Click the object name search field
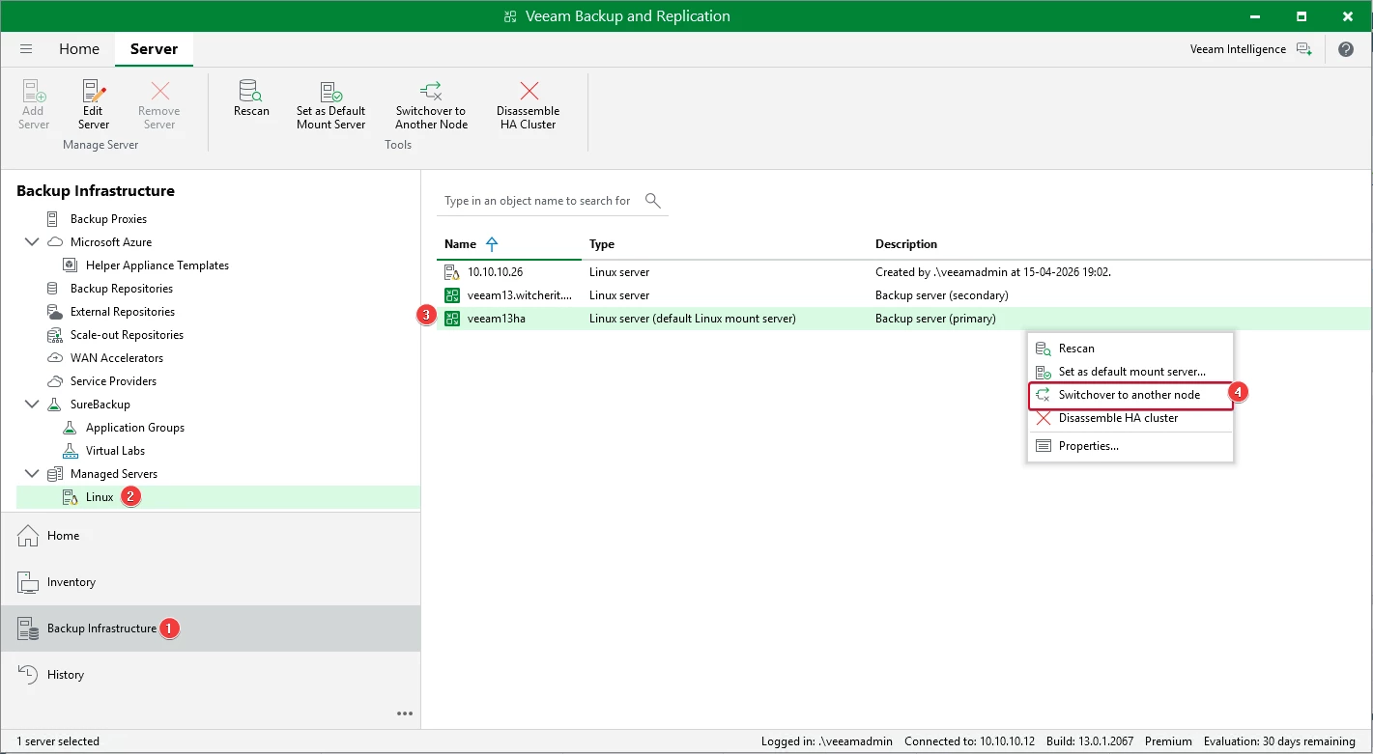This screenshot has width=1373, height=754. pyautogui.click(x=539, y=201)
